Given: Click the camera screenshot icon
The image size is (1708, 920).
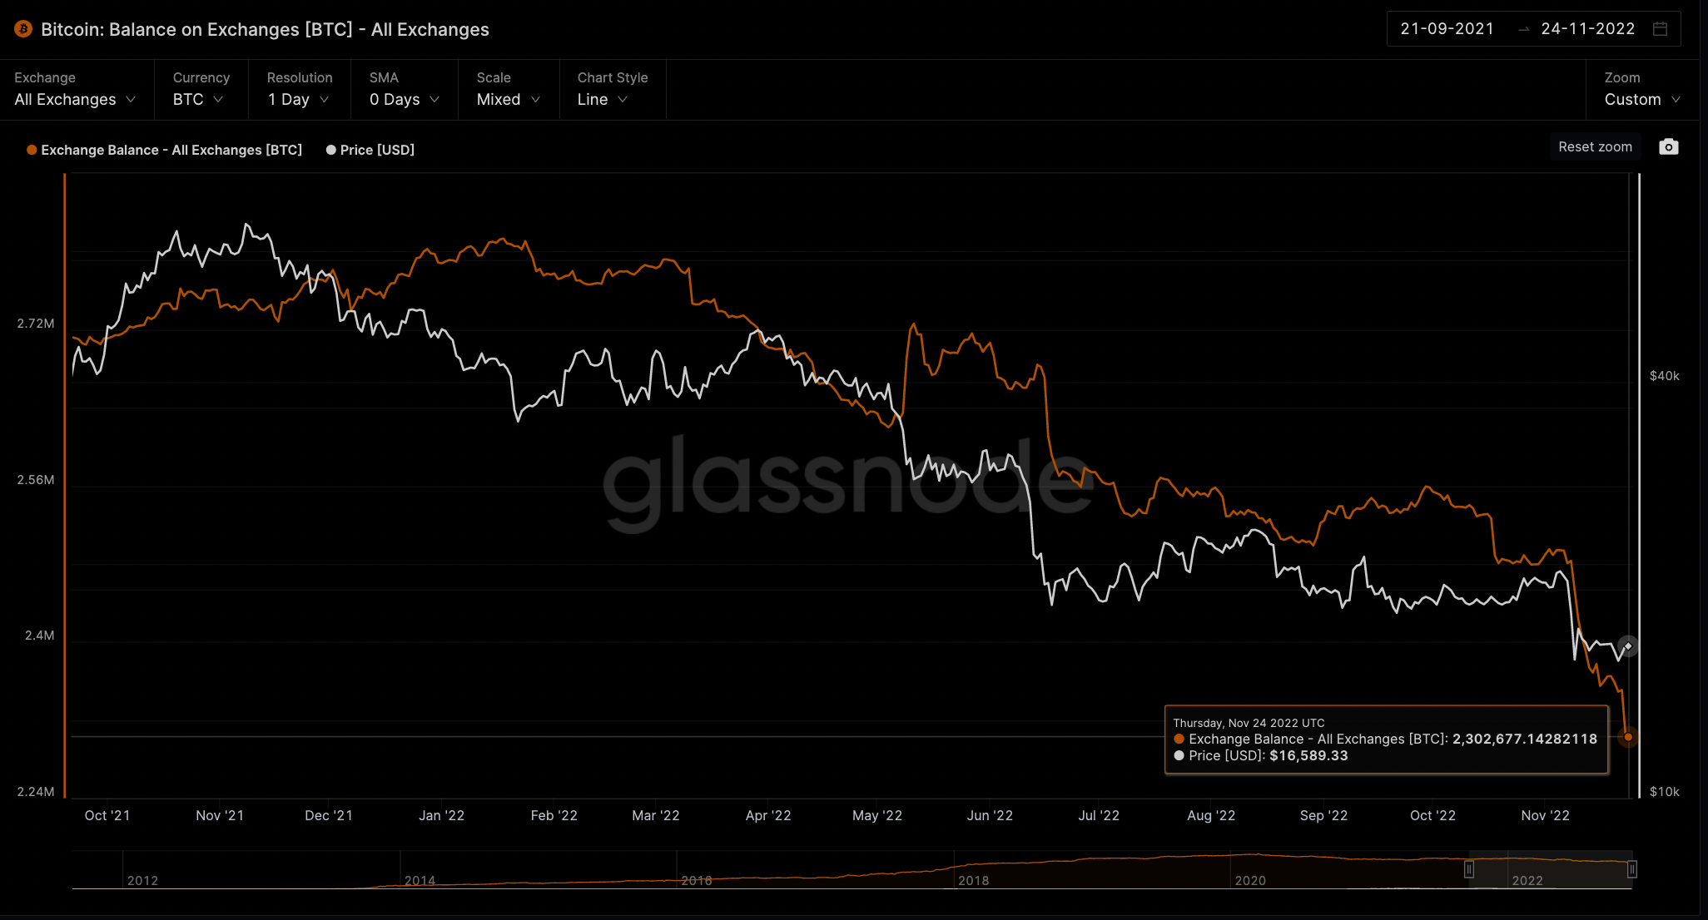Looking at the screenshot, I should pos(1668,147).
